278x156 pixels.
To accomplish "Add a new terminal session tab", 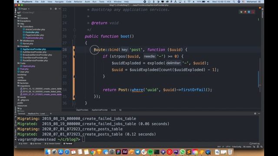I will point(50,114).
